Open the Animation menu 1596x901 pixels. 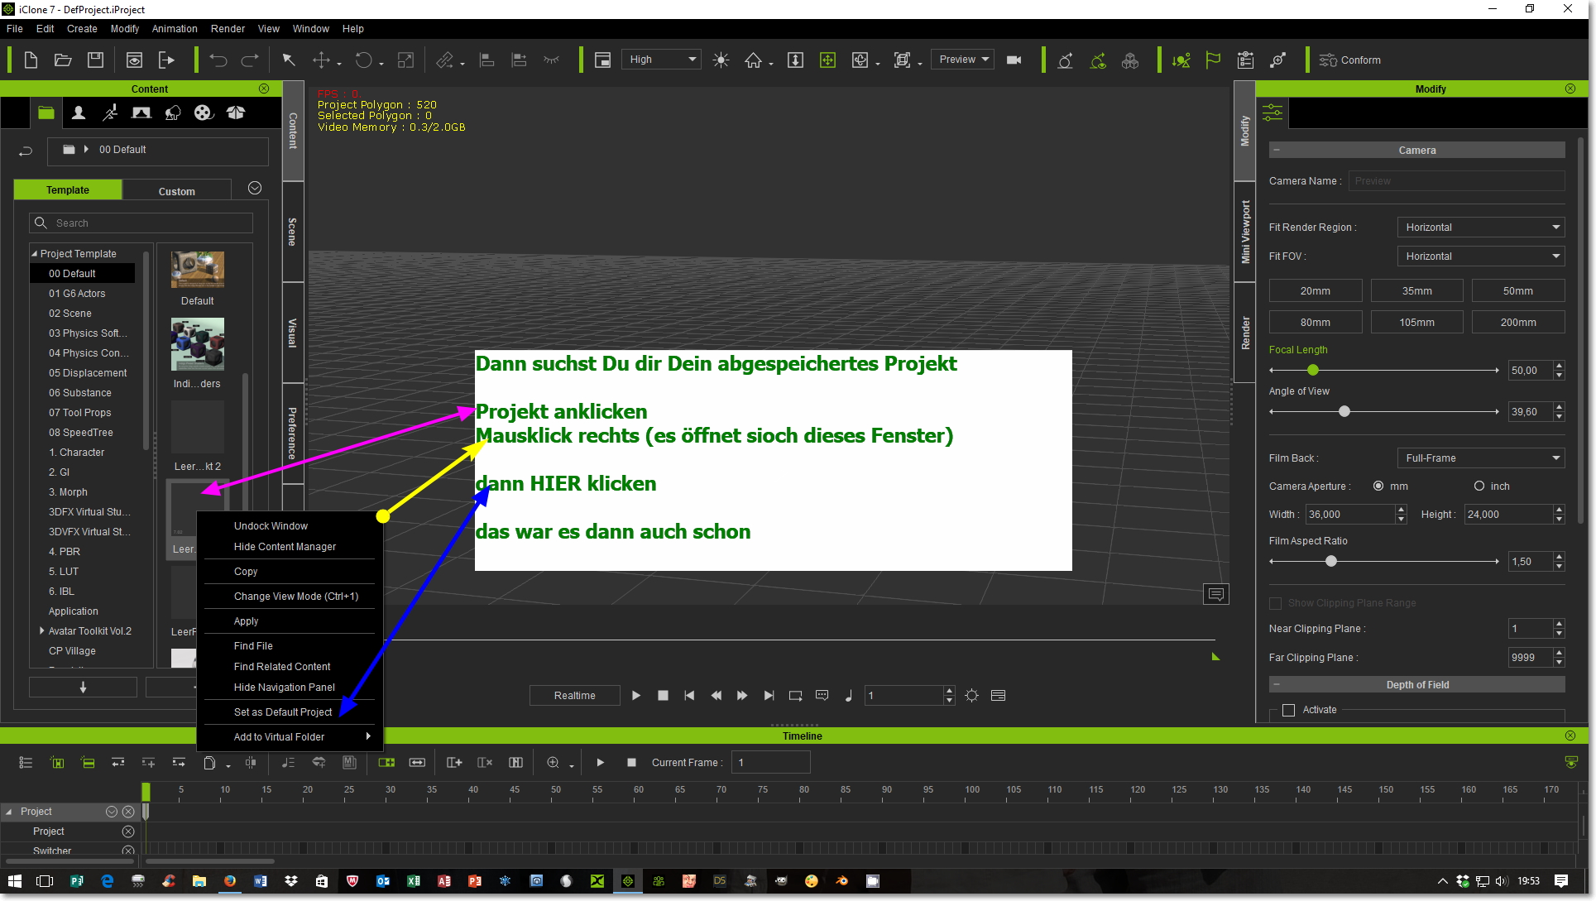[175, 29]
